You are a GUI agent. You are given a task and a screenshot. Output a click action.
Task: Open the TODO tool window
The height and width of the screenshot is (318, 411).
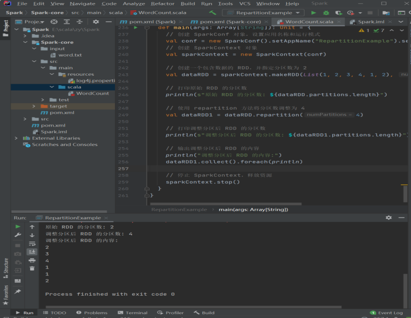pos(54,313)
